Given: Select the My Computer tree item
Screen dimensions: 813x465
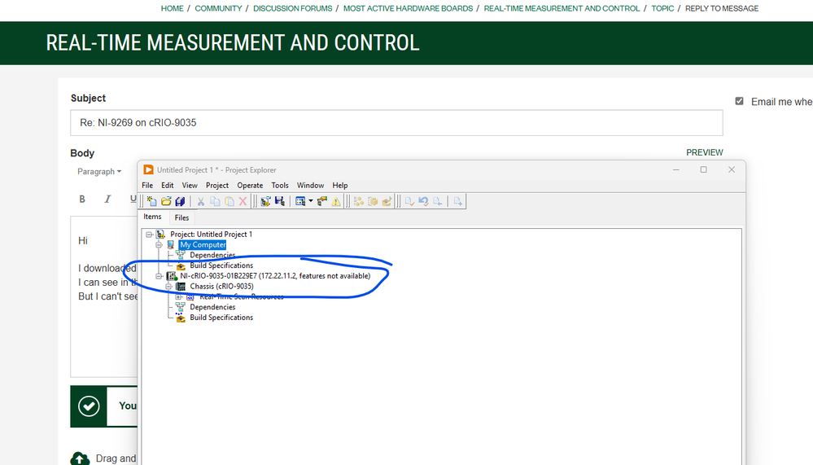Looking at the screenshot, I should tap(203, 244).
